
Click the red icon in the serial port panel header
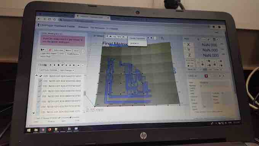[x=206, y=76]
